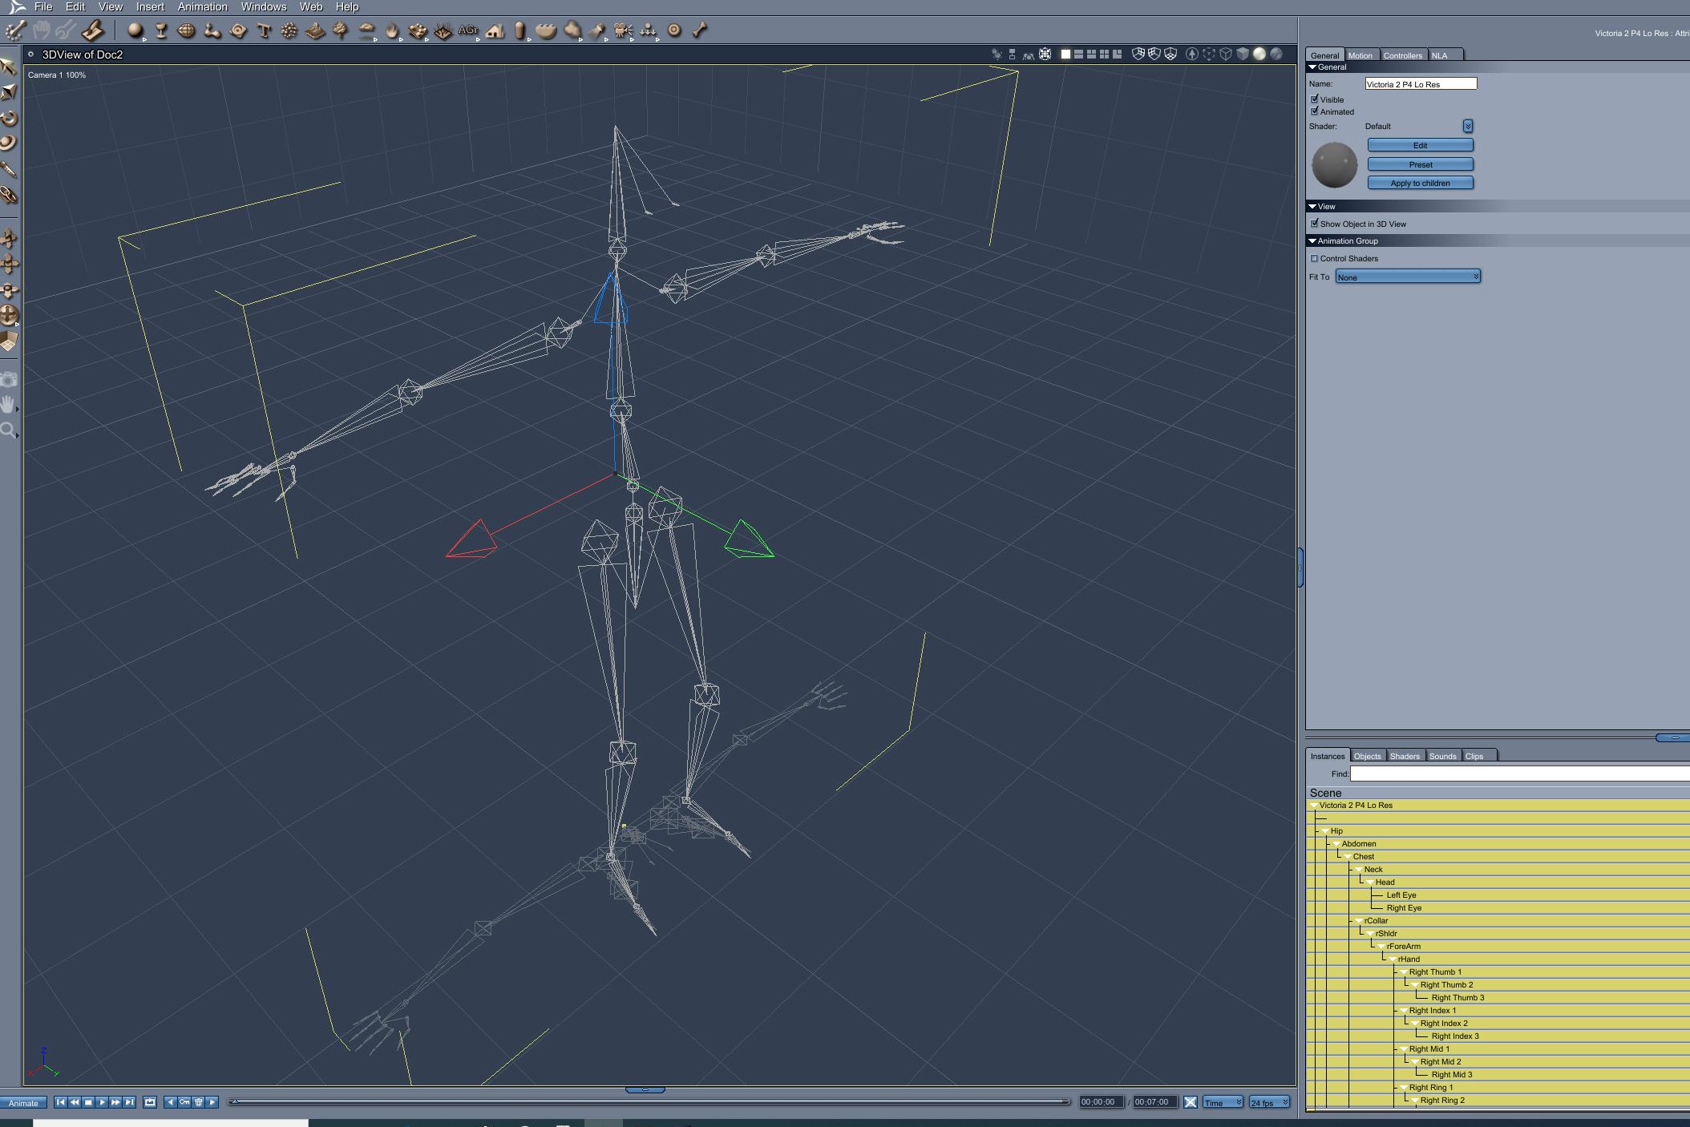This screenshot has height=1127, width=1690.
Task: Uncheck Show Object in 3D View
Action: click(x=1314, y=224)
